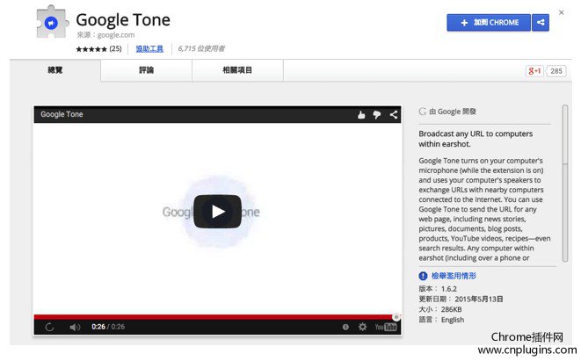Play the Google Tone video
Screen dimensions: 581x361
click(x=217, y=212)
